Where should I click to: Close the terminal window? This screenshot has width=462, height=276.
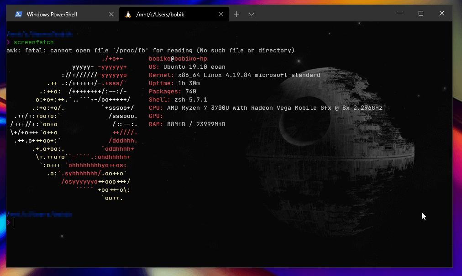[x=441, y=13]
